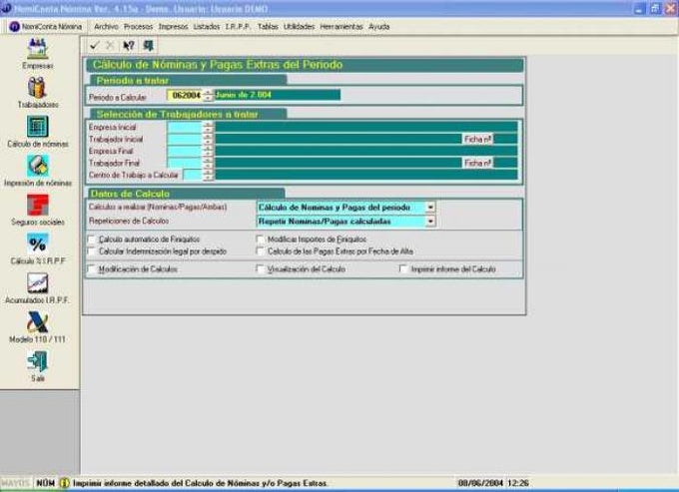
Task: Click the Empresa Final spinner arrows
Action: tap(208, 151)
